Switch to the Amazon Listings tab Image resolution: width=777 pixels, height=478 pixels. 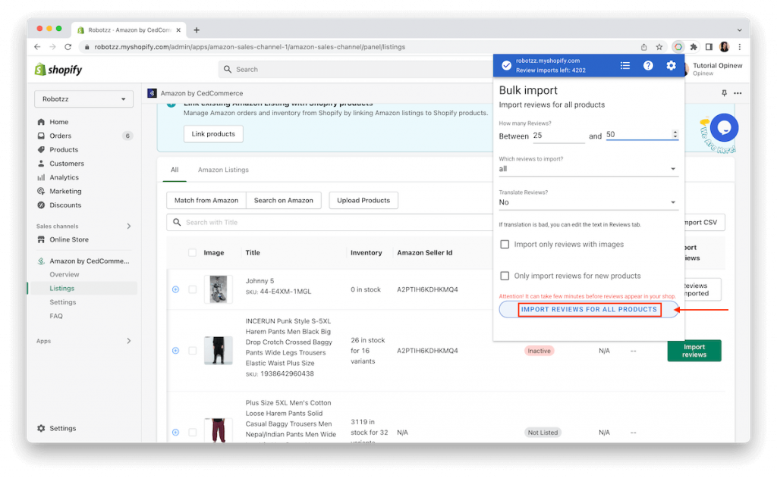[x=224, y=170]
